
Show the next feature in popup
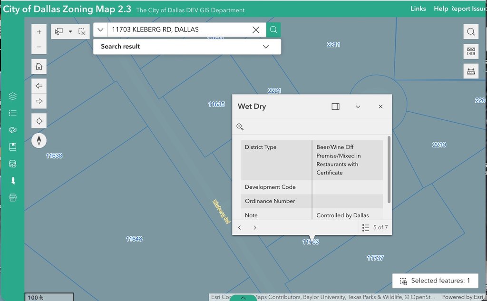[255, 228]
